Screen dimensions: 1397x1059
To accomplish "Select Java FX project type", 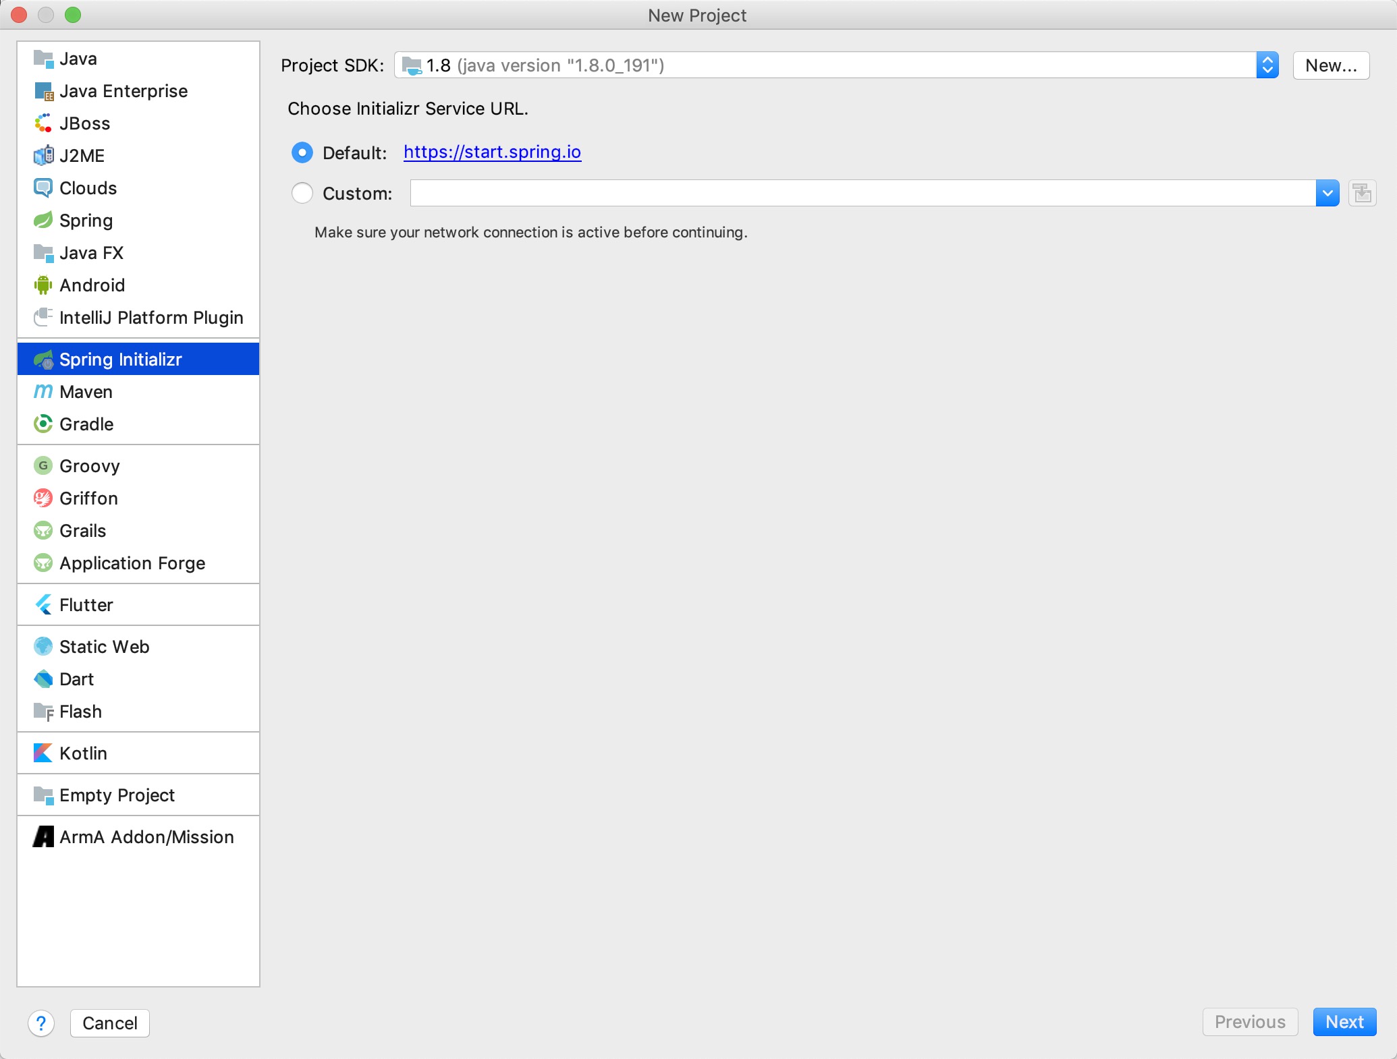I will pyautogui.click(x=138, y=253).
